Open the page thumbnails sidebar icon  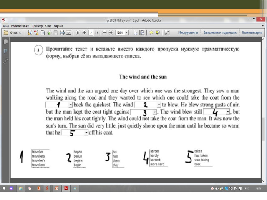(5, 42)
